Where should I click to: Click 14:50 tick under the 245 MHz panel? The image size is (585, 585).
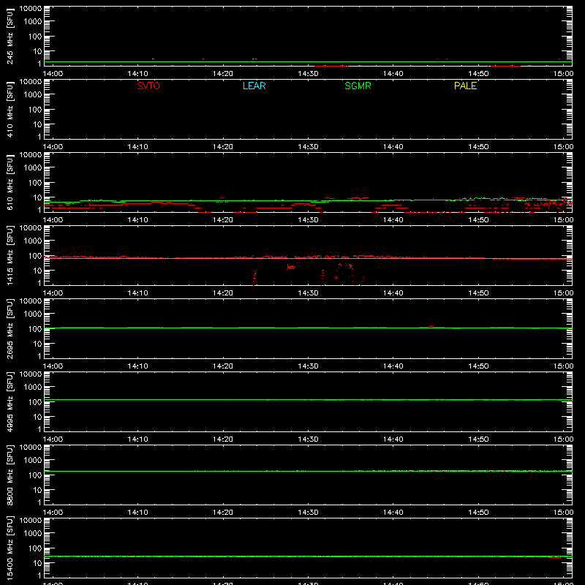(x=478, y=74)
